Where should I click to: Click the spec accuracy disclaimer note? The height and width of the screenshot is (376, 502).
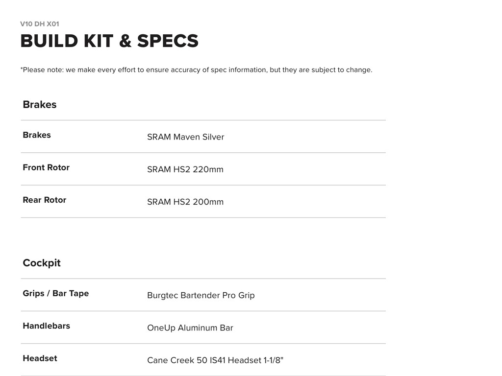point(196,70)
